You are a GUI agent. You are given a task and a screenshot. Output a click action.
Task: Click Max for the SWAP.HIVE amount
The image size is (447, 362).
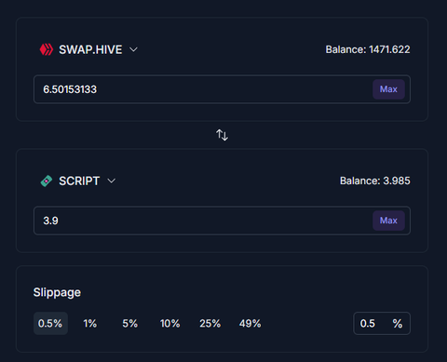point(388,89)
